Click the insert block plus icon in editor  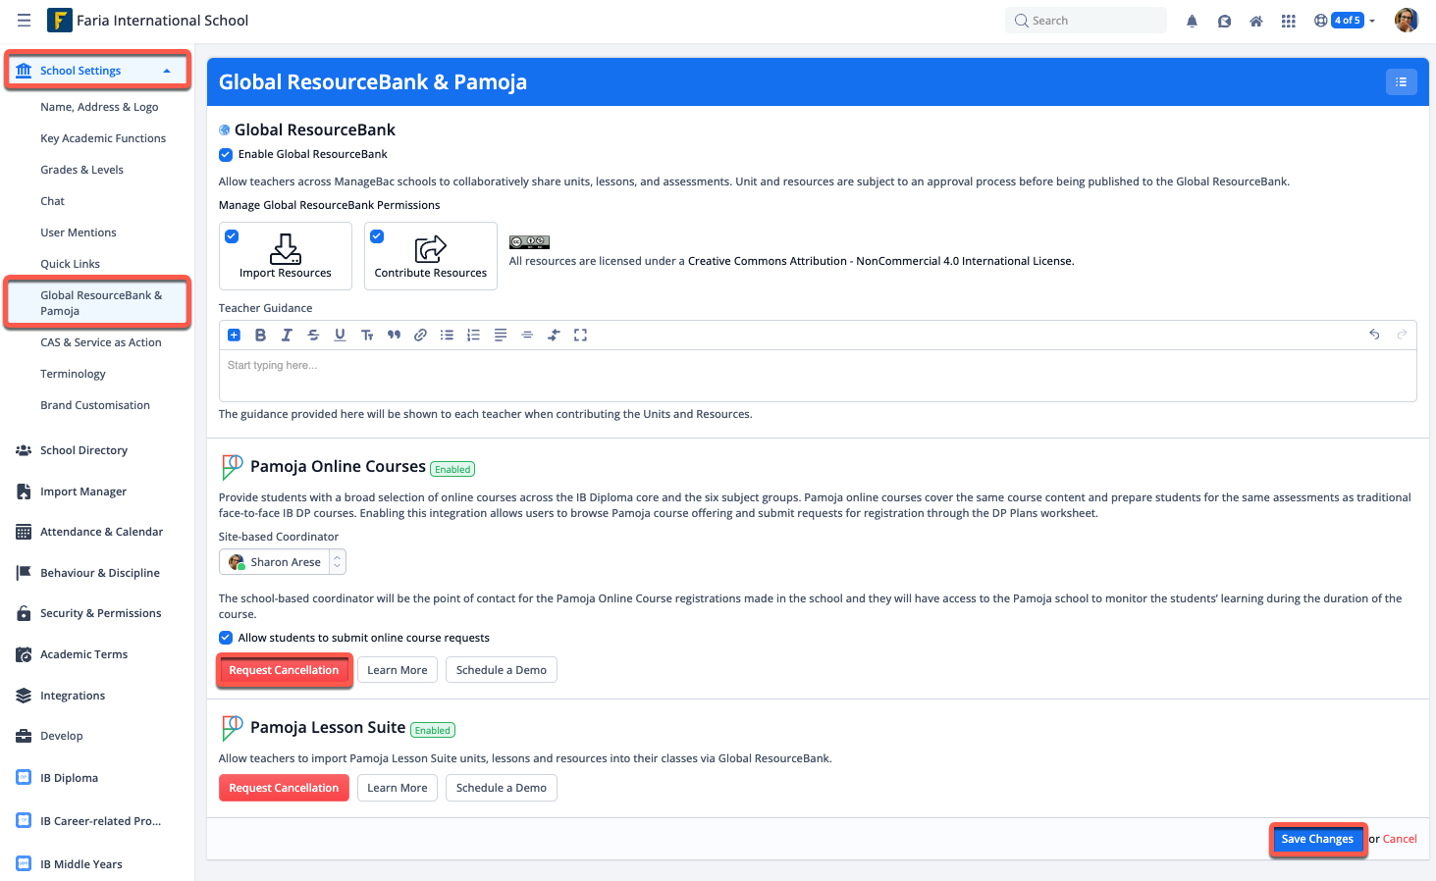(x=234, y=336)
